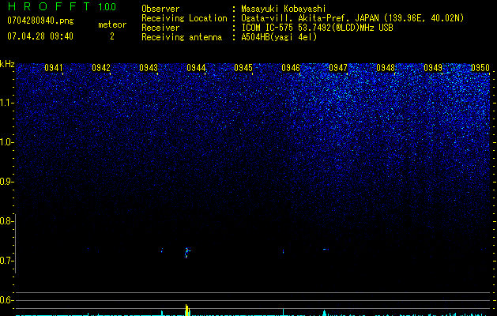497x316 pixels.
Task: Click the A504HB(yagi 4el) antenna text
Action: 279,37
